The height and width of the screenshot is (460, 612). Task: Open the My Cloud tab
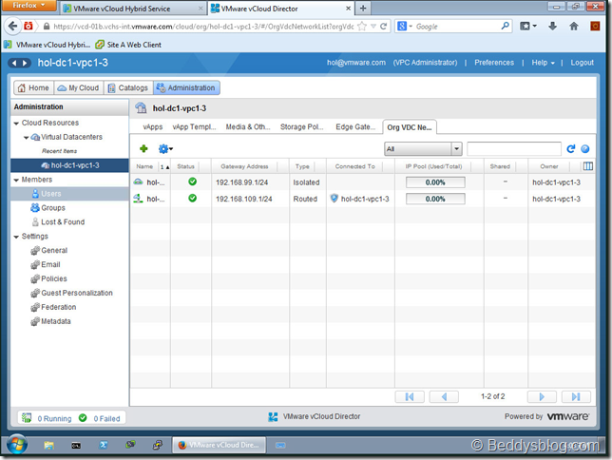(x=79, y=87)
